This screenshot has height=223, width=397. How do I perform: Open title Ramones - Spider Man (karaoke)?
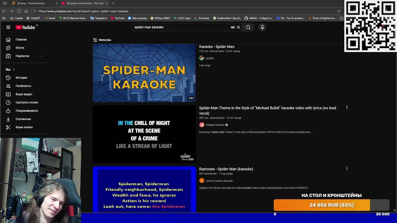pyautogui.click(x=226, y=169)
